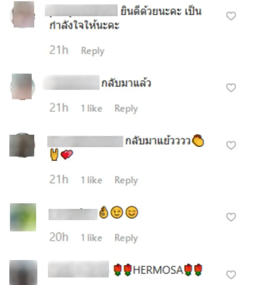Like the comment ending with เป็นกำลังใจให้นะคะ
254x285 pixels.
click(231, 16)
